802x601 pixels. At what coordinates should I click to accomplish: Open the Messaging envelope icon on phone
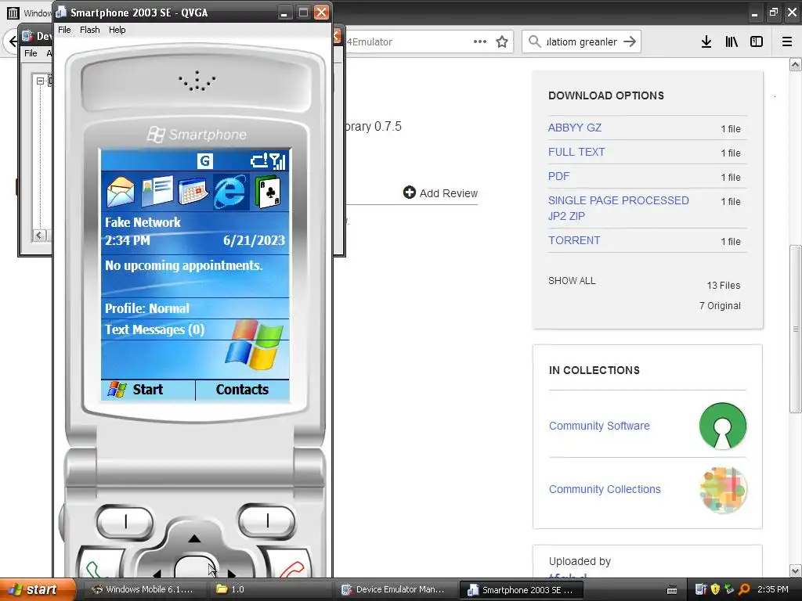tap(121, 192)
